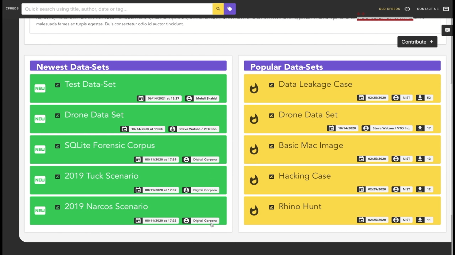Viewport: 455px width, 255px height.
Task: Click the Steve Watson author tag in Newest
Action: 194,129
